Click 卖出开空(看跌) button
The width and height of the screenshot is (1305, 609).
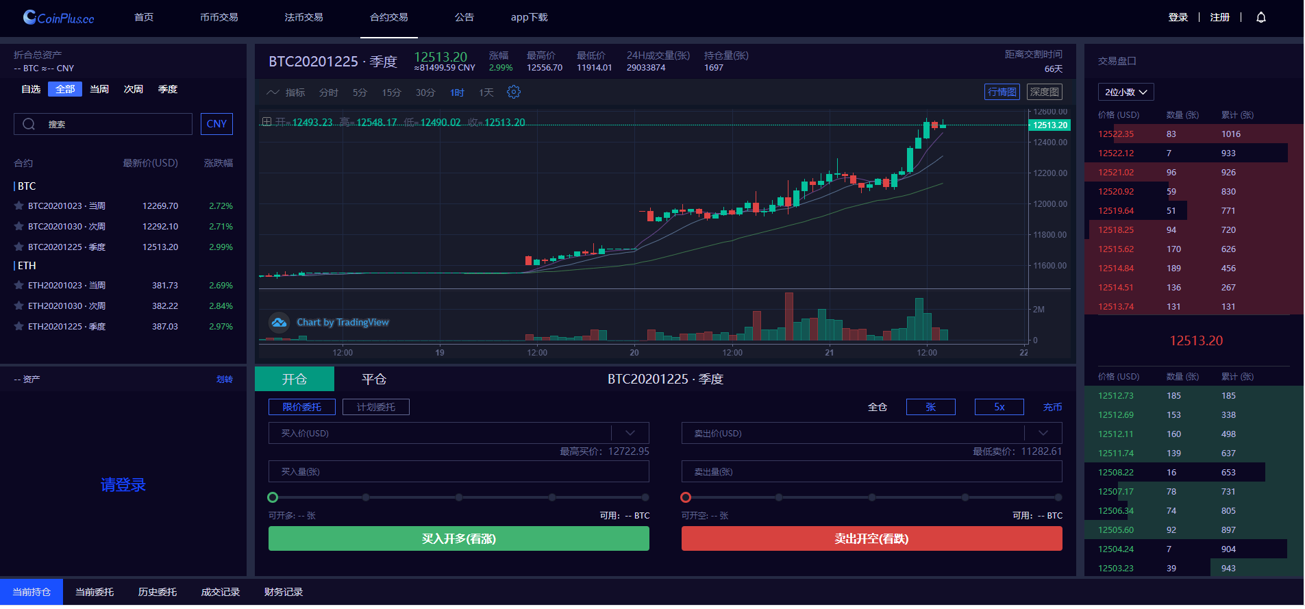871,538
